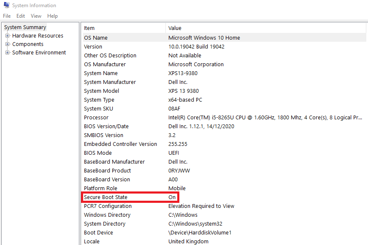
Task: Select the OS Name row
Action: point(225,38)
